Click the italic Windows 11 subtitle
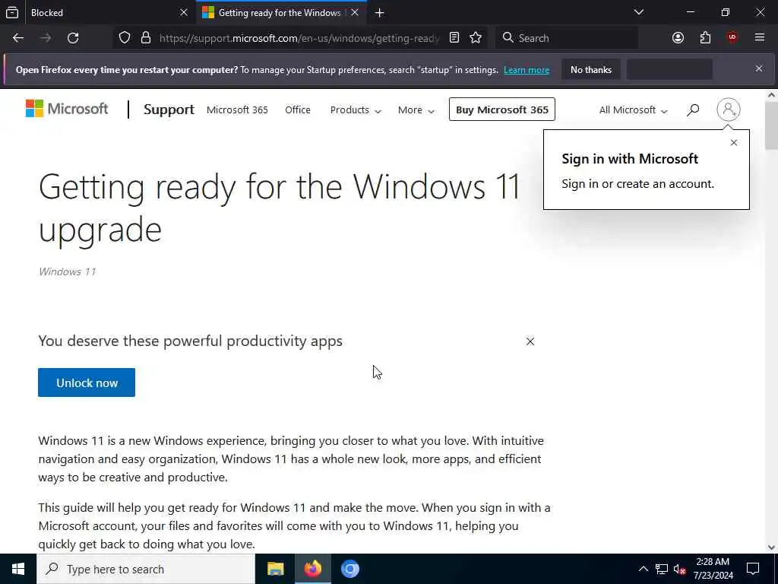The image size is (778, 584). (67, 271)
